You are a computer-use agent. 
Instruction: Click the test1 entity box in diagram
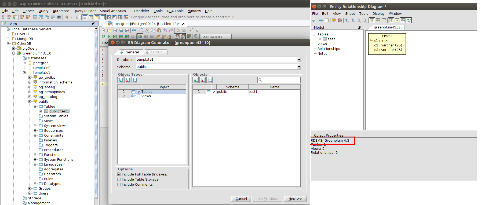pos(387,44)
